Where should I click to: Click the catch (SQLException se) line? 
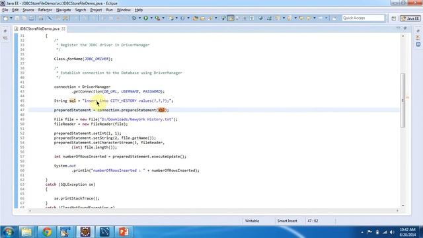[70, 184]
